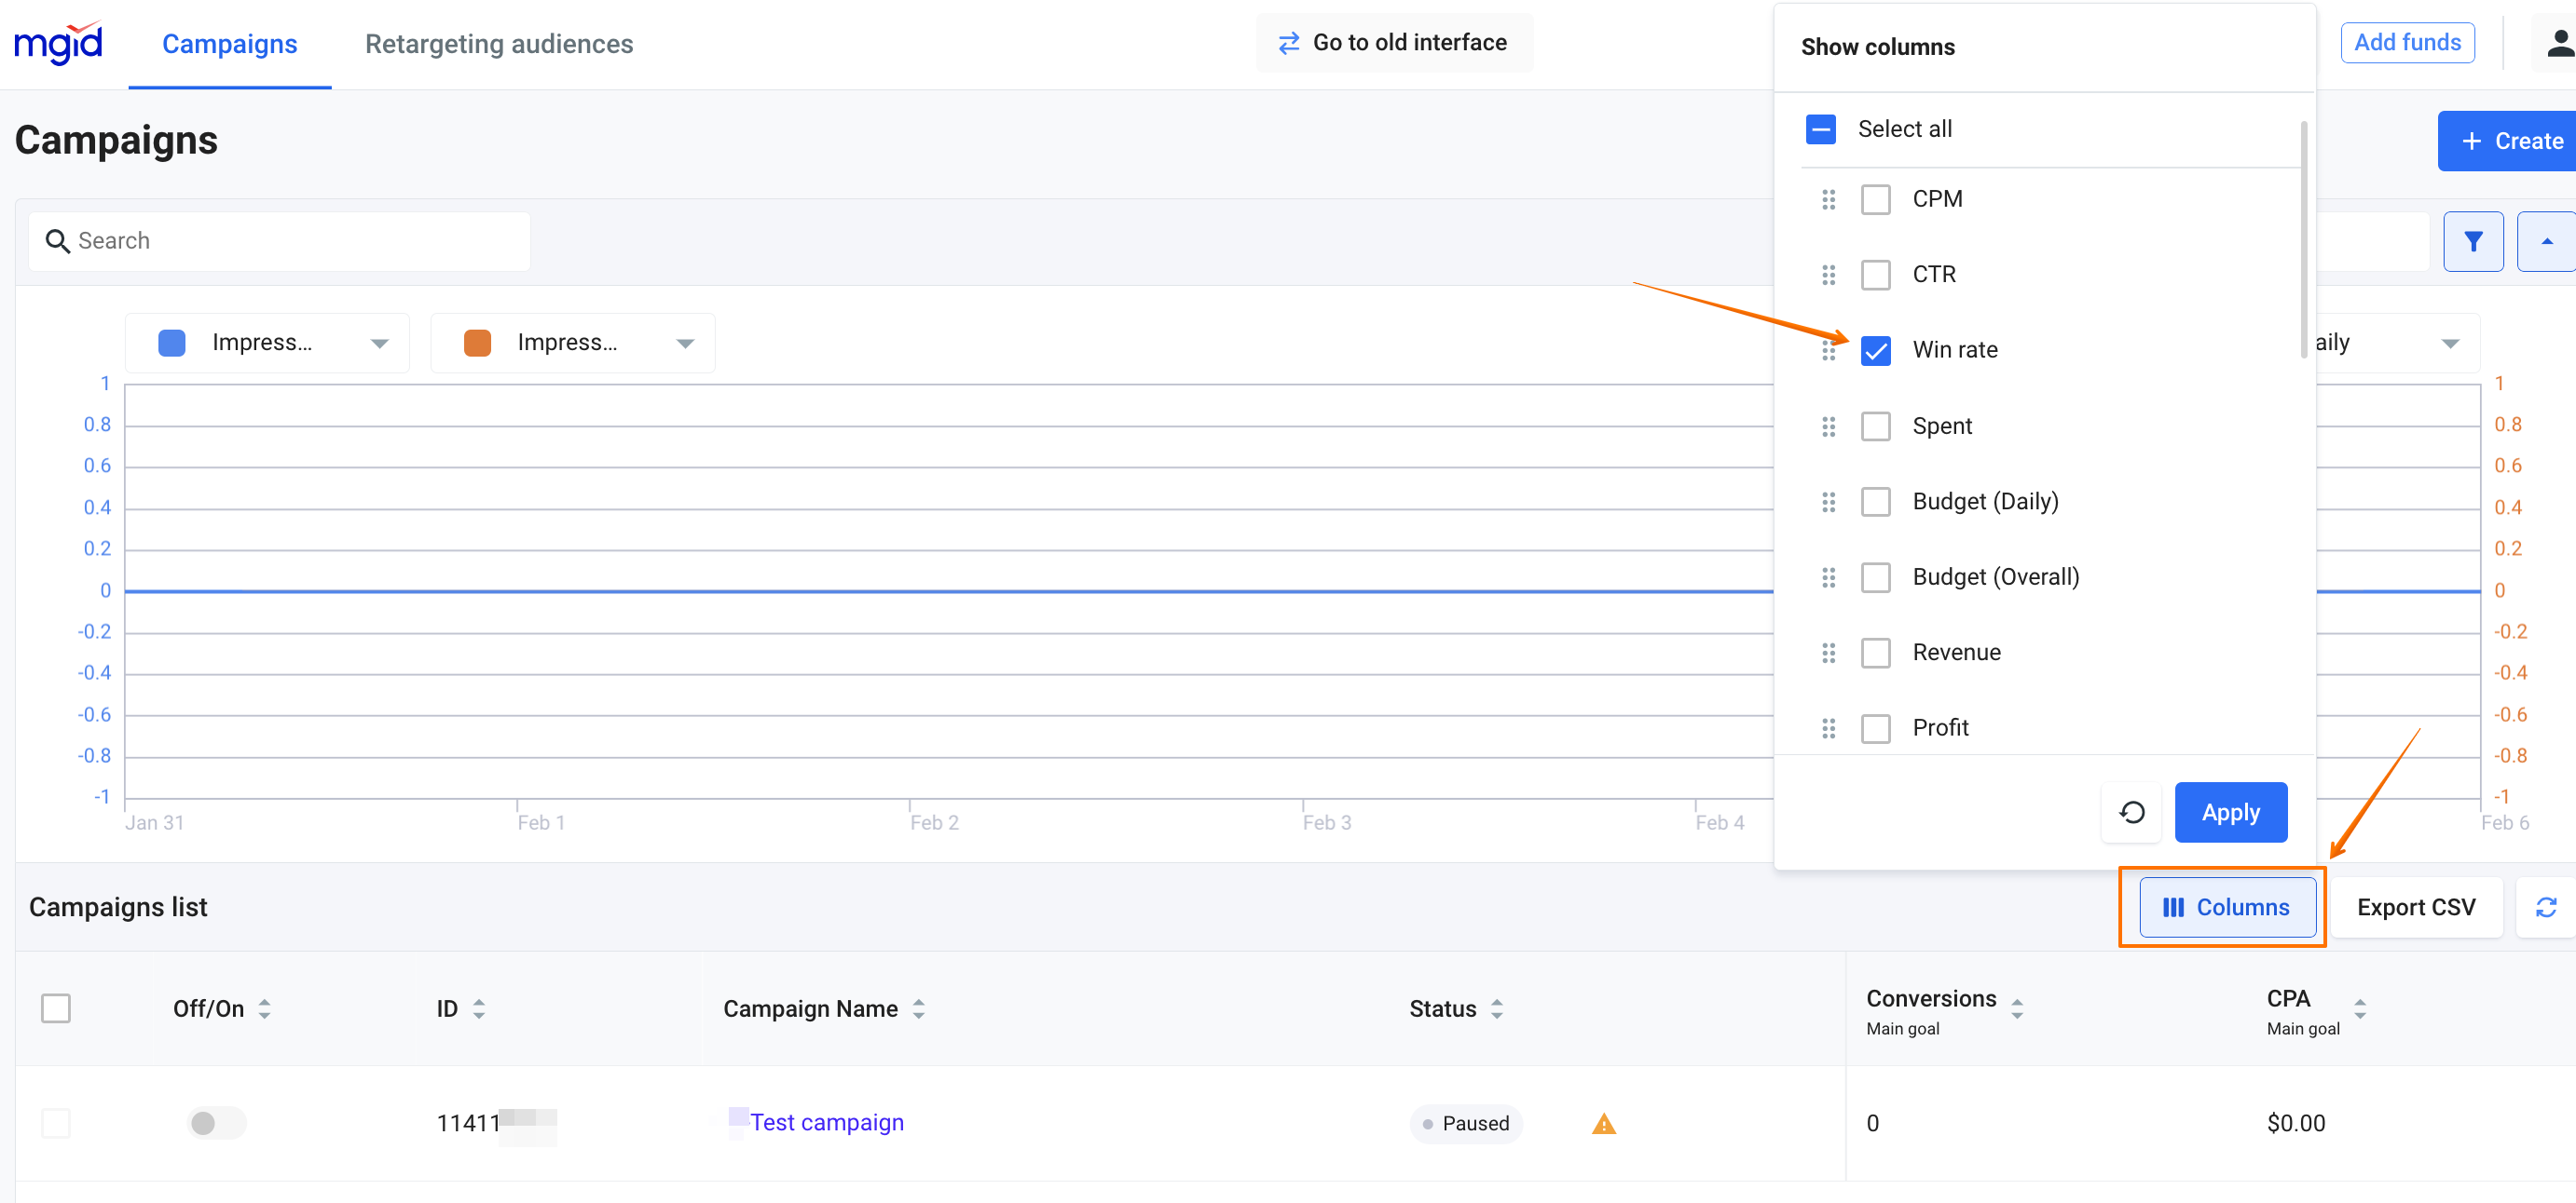Check the Select all columns box
This screenshot has height=1203, width=2576.
[1820, 128]
